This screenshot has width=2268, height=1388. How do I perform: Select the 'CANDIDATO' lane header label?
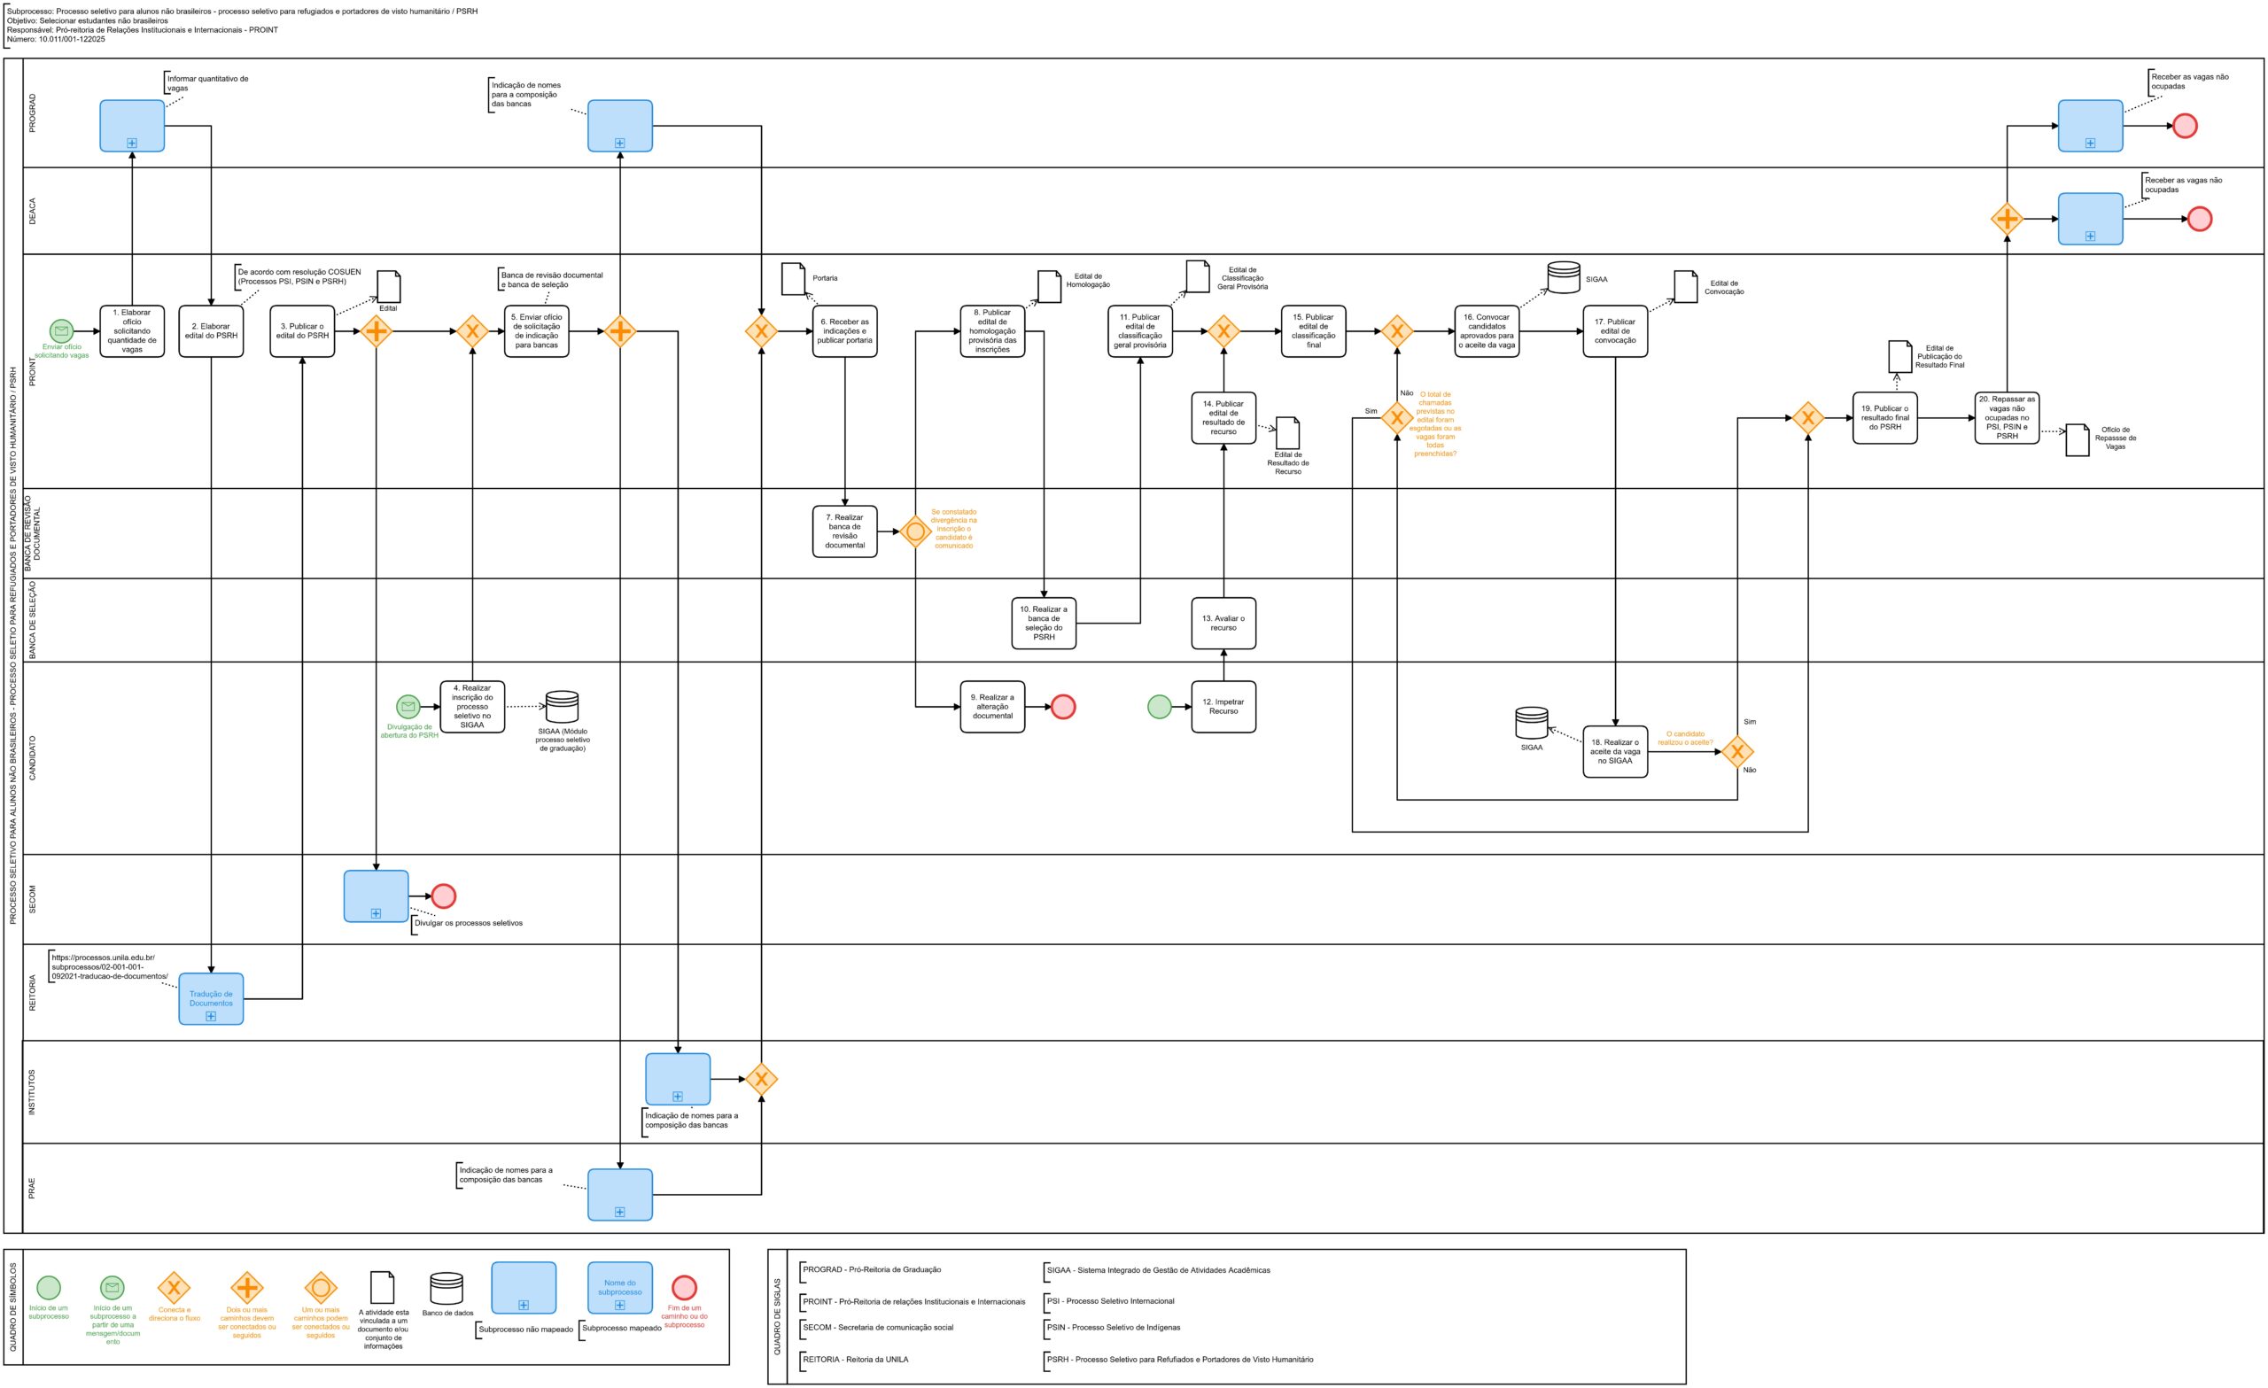coord(33,757)
